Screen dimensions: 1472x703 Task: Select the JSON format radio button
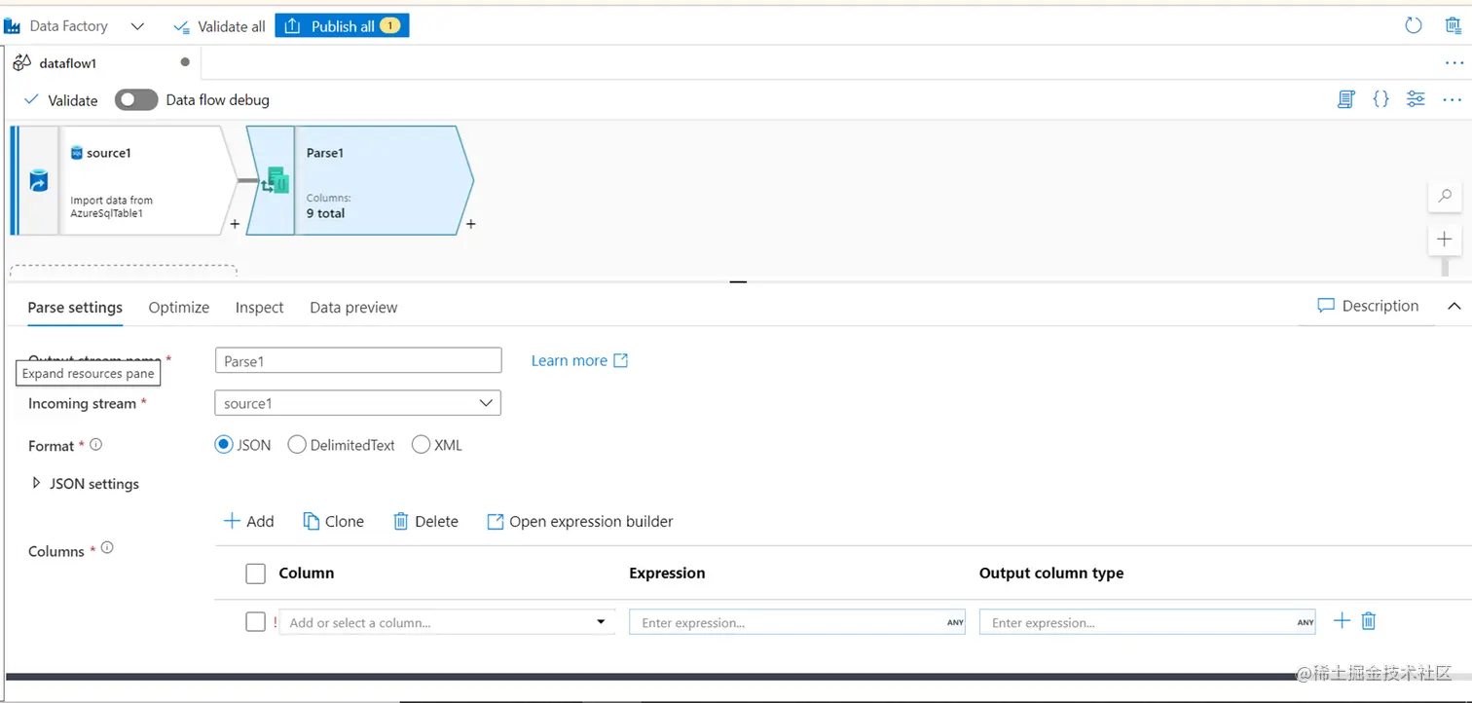(x=224, y=445)
